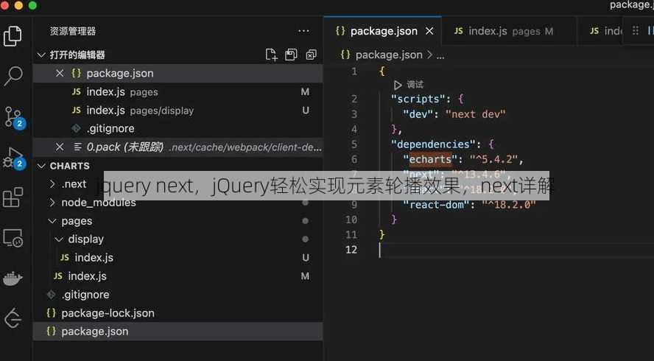The width and height of the screenshot is (654, 361).
Task: Click the debug play icon above scripts
Action: pyautogui.click(x=398, y=85)
